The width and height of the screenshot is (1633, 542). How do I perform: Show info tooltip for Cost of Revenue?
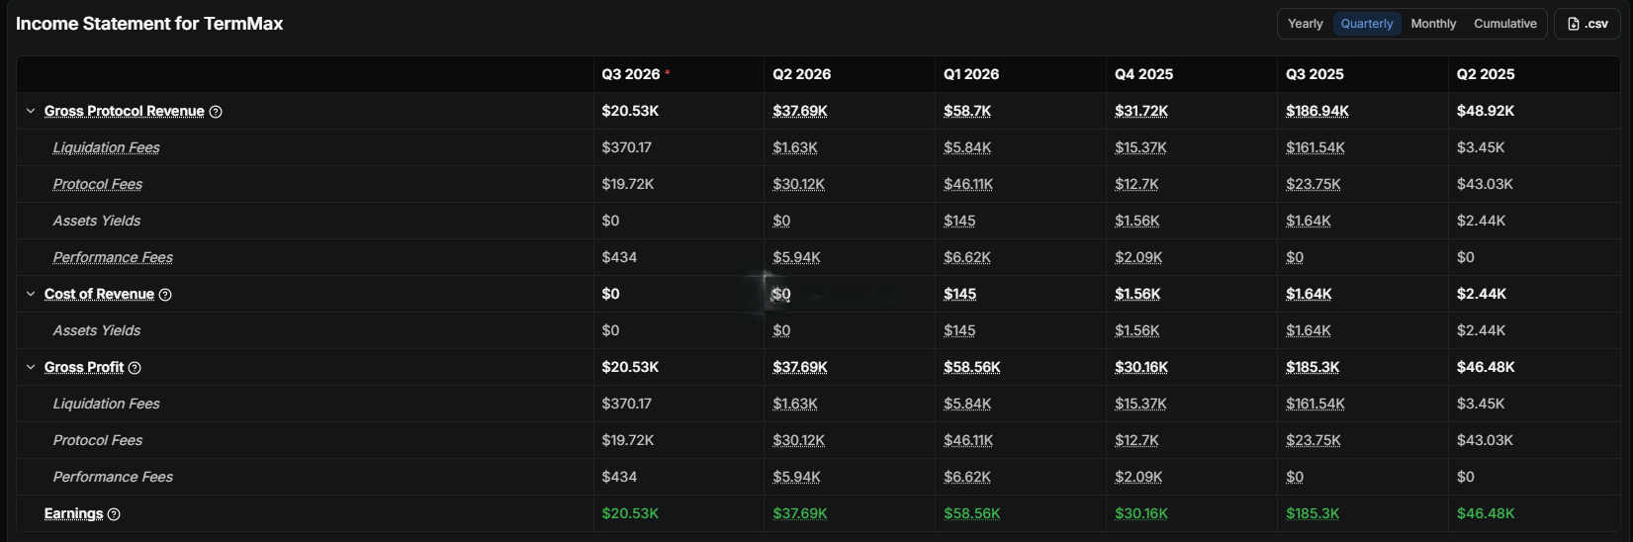click(165, 295)
